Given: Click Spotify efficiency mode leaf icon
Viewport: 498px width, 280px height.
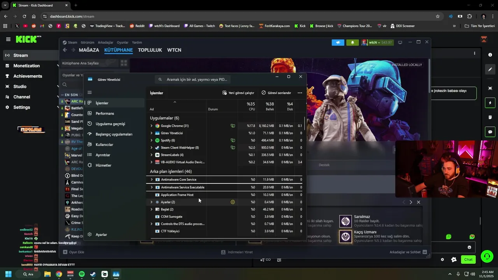Looking at the screenshot, I should click(x=233, y=140).
